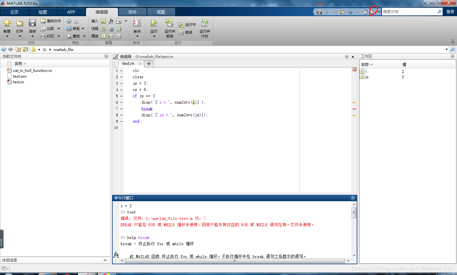
Task: Toggle breakpoint on line 5 dash
Action: point(121,96)
